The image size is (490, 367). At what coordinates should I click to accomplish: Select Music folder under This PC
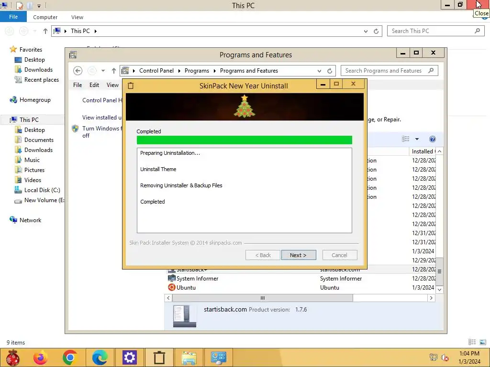click(32, 160)
